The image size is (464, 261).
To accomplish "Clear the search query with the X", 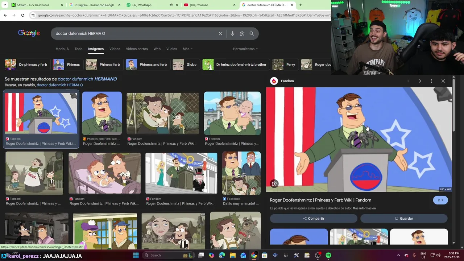I will (220, 33).
